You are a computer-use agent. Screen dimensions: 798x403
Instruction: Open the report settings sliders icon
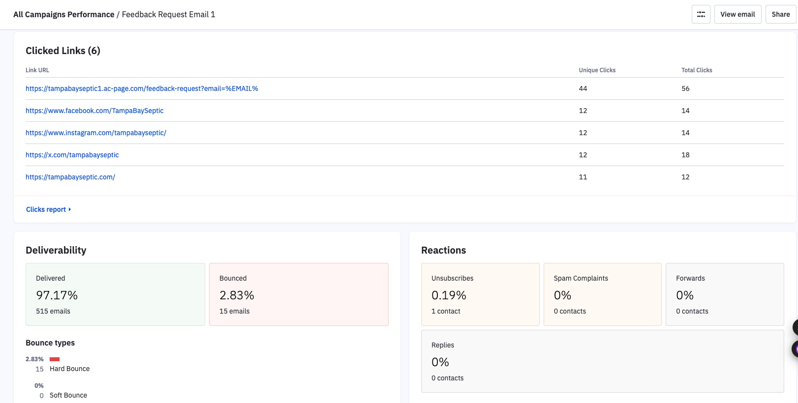[x=701, y=14]
